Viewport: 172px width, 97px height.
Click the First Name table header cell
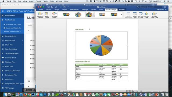click(x=87, y=65)
